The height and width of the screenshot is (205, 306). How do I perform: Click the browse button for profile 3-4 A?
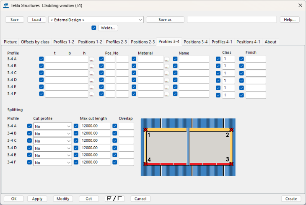[92, 60]
